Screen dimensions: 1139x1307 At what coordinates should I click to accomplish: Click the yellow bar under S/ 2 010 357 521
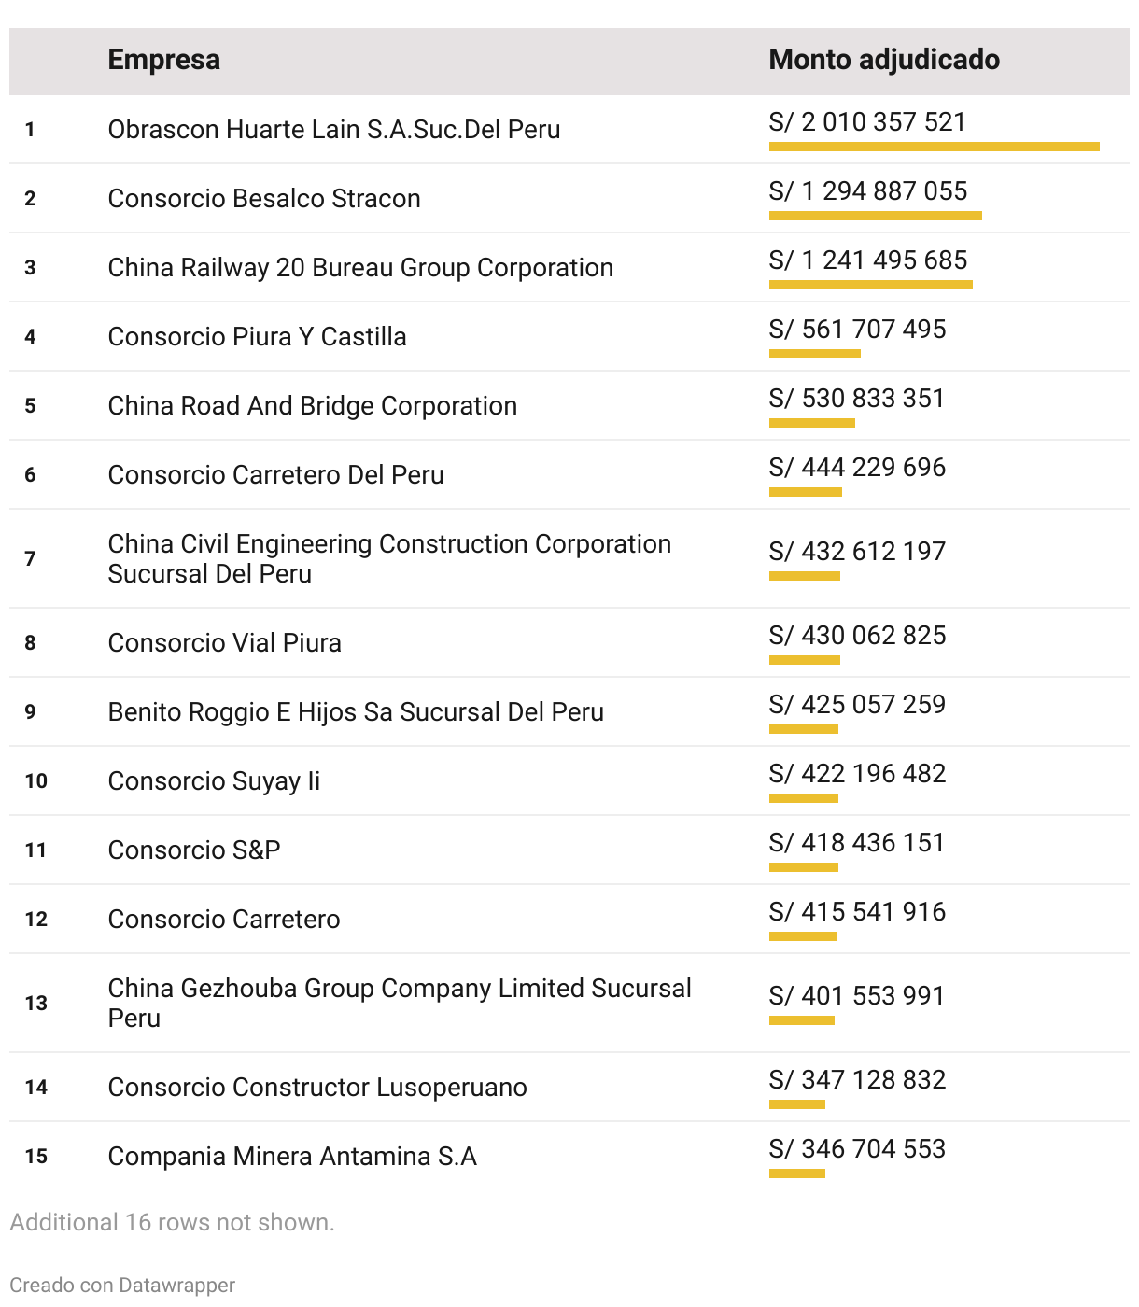[934, 147]
